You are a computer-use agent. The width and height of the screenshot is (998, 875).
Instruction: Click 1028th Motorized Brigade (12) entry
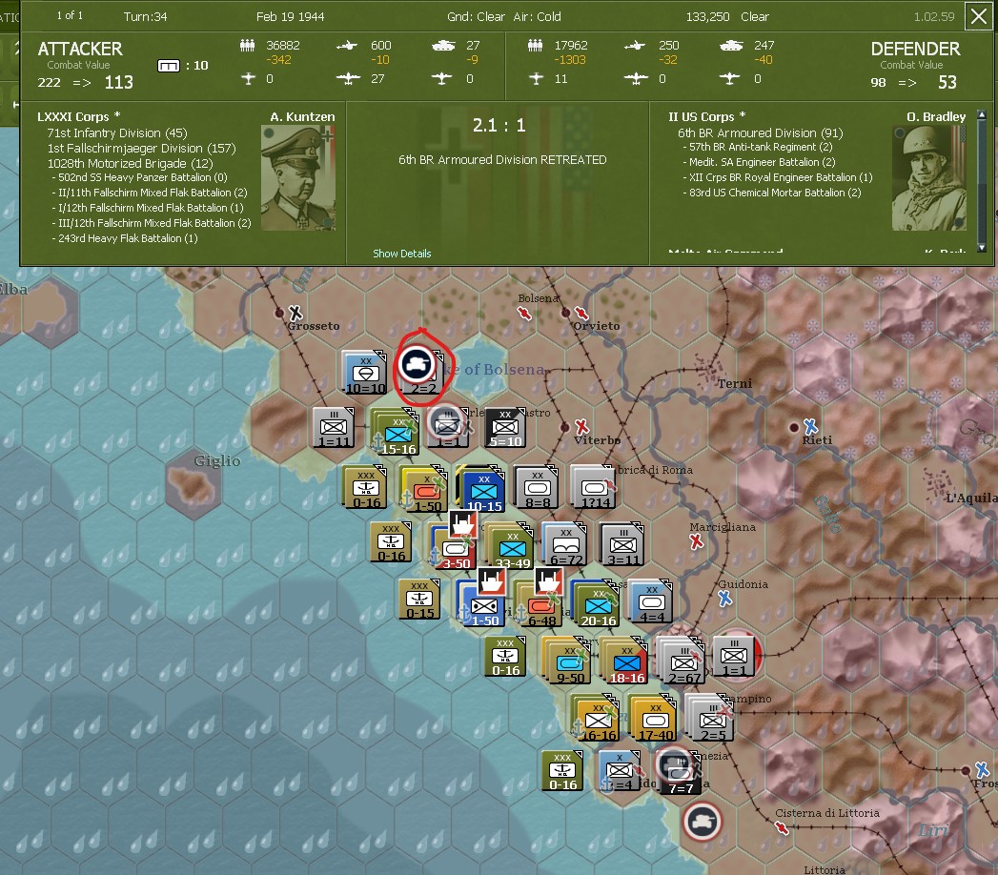130,164
